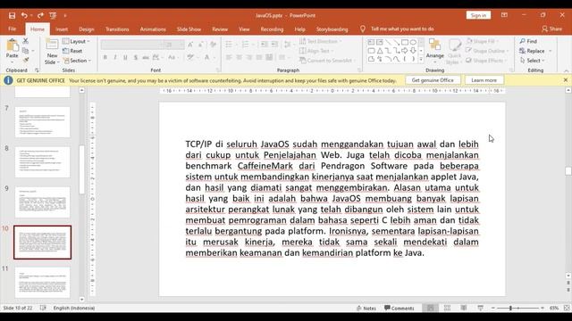
Task: Save the presentation with the floppy disk icon
Action: point(12,15)
